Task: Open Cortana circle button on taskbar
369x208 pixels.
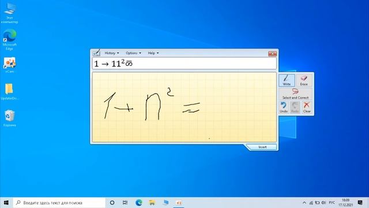Action: (112, 203)
